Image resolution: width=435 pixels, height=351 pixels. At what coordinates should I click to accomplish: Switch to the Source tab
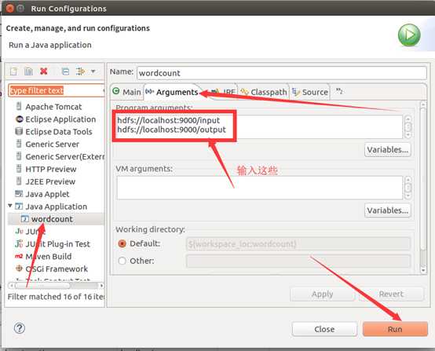(310, 92)
